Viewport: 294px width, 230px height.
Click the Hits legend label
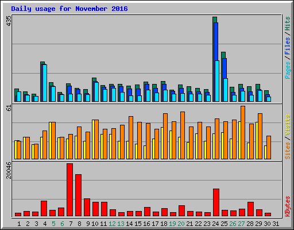click(x=288, y=24)
